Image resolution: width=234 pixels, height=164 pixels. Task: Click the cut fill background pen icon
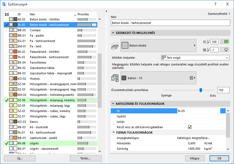206,50
